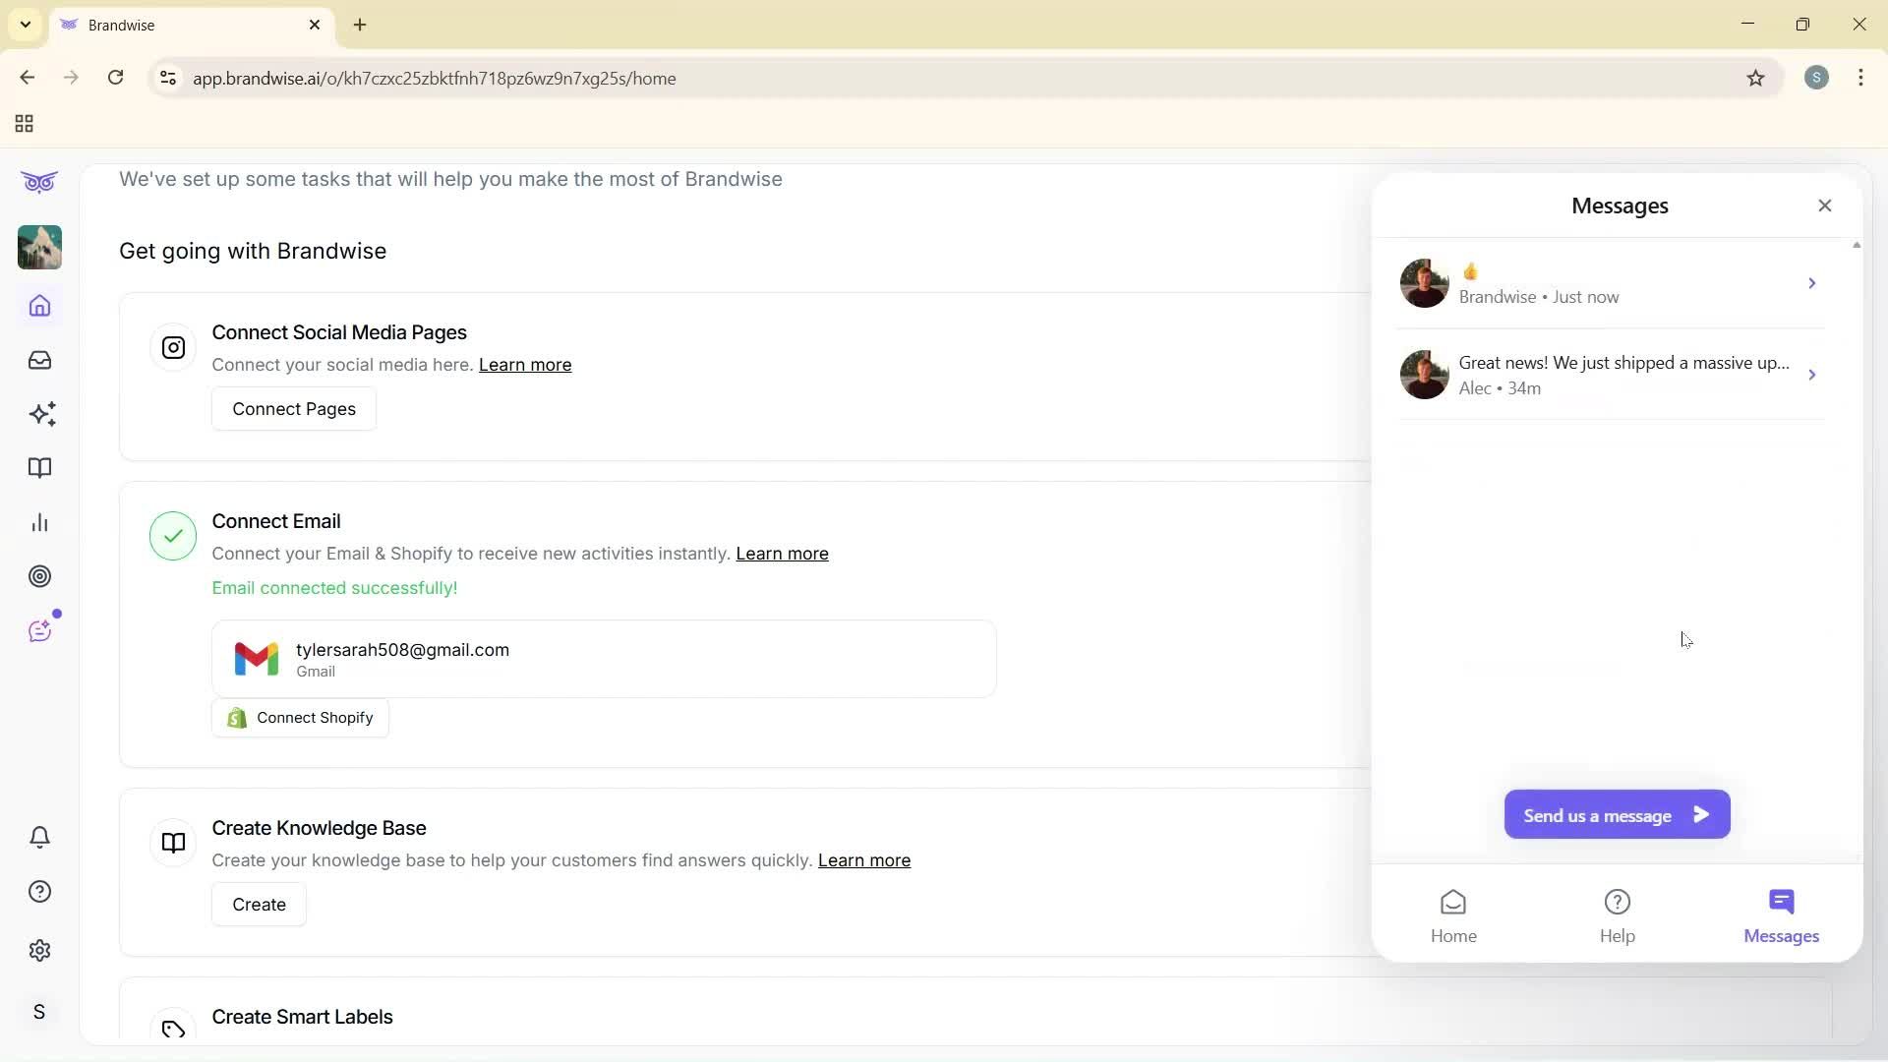This screenshot has width=1888, height=1062.
Task: Expand Alec's 'Great news' message chevron
Action: pyautogui.click(x=1812, y=375)
